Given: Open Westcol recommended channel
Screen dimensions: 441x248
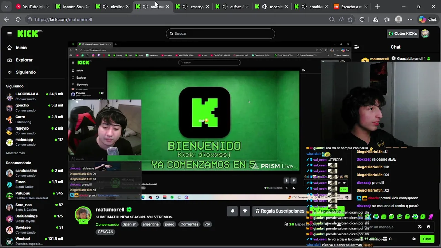Looking at the screenshot, I should (34, 241).
